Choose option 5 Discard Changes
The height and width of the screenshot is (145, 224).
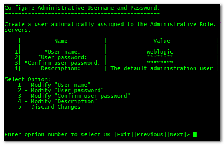49,107
